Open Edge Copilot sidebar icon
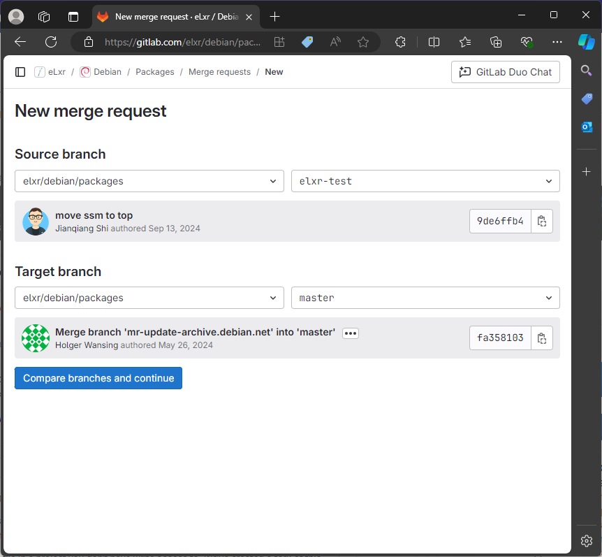The image size is (602, 557). tap(586, 42)
